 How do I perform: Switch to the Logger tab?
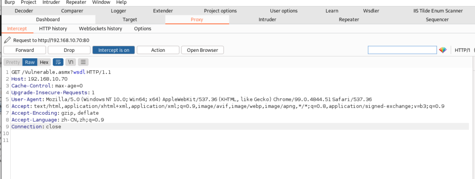[x=118, y=11]
